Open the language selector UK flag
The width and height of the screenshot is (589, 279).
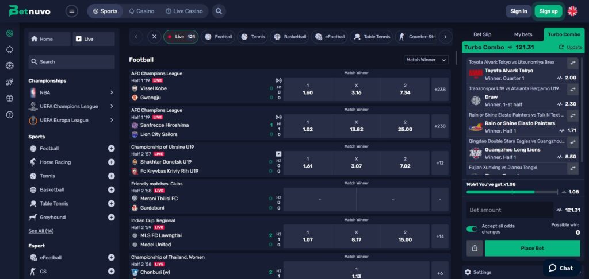click(x=572, y=11)
